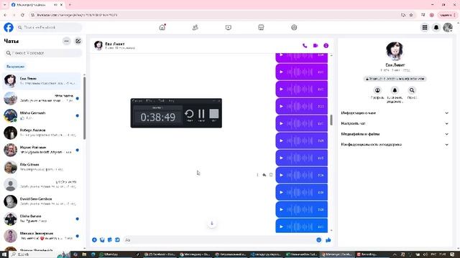Open chats options three-dot button
This screenshot has height=258, width=460.
pos(67,42)
